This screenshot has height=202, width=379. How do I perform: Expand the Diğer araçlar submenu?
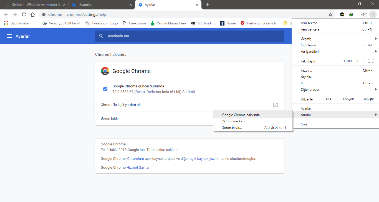(x=335, y=90)
